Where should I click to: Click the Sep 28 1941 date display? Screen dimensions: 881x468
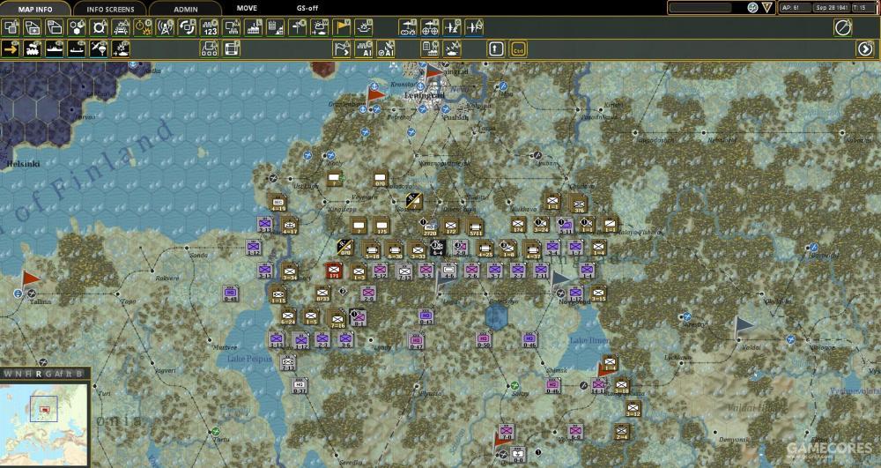pos(832,8)
